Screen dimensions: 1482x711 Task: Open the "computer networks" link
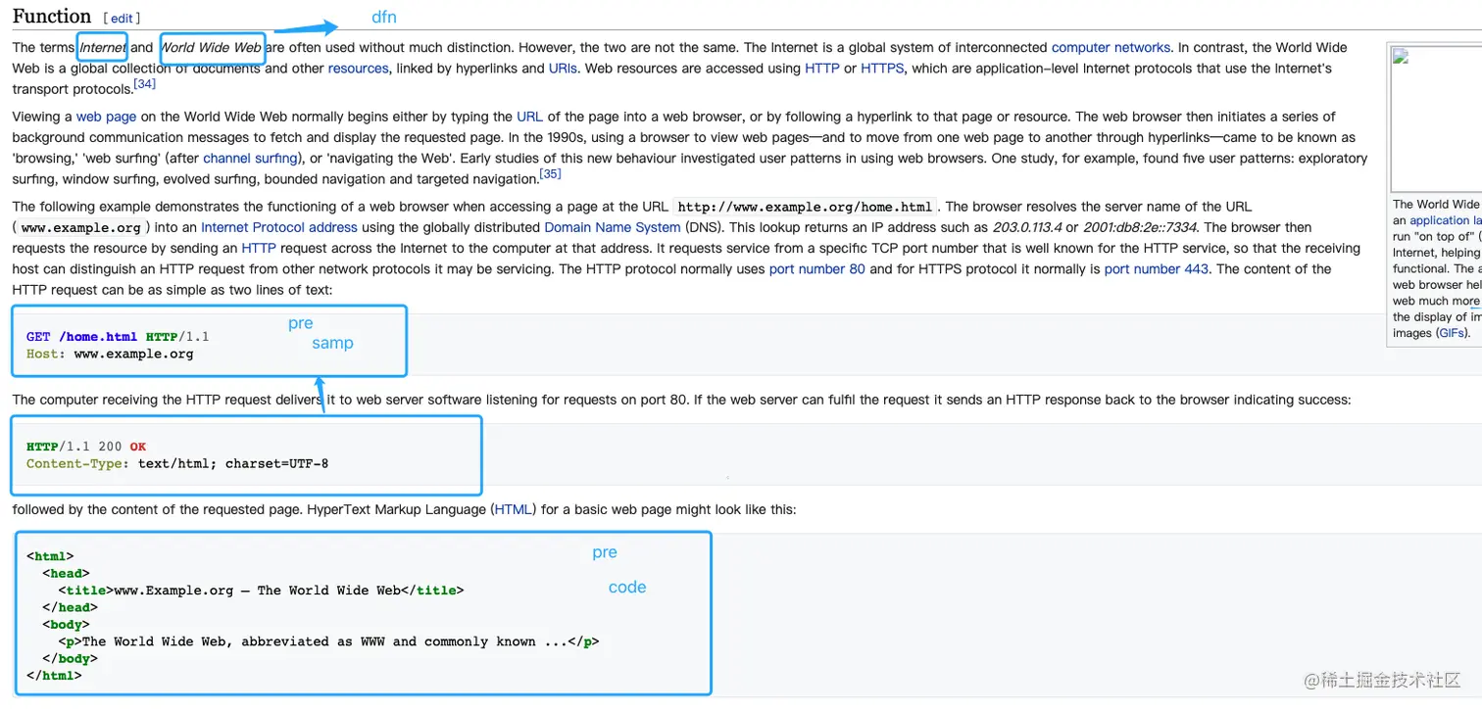(1111, 47)
